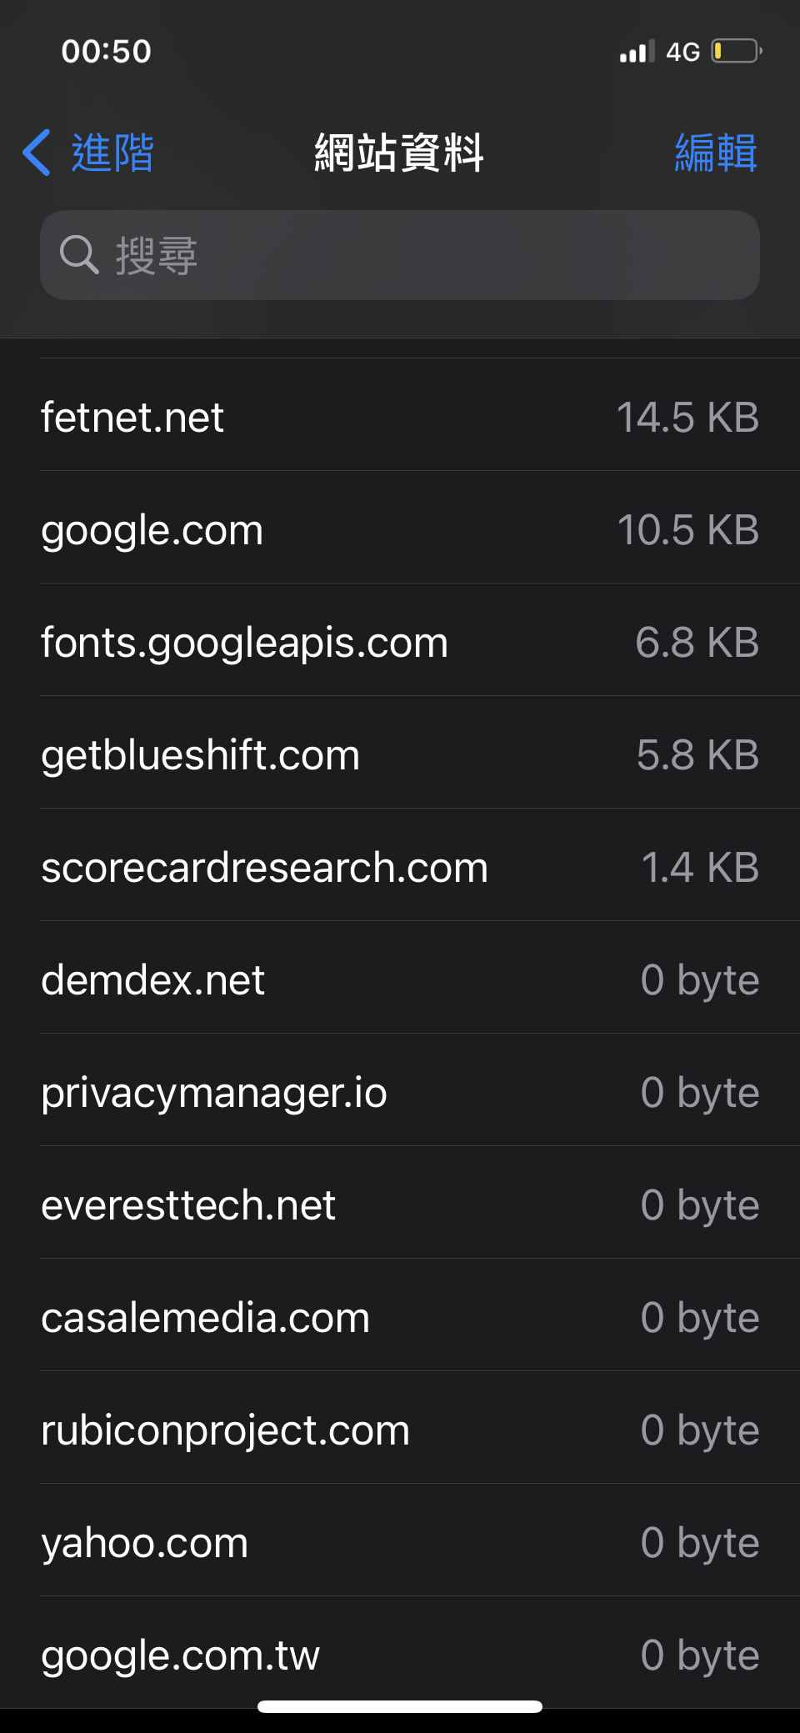The height and width of the screenshot is (1733, 800).
Task: Tap the privacymanager.io row
Action: [x=400, y=1091]
